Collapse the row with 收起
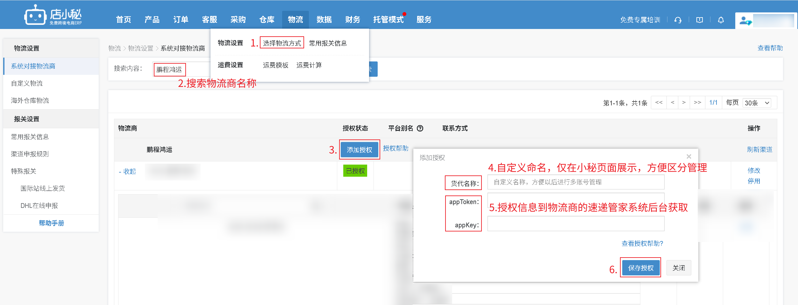 [x=127, y=172]
